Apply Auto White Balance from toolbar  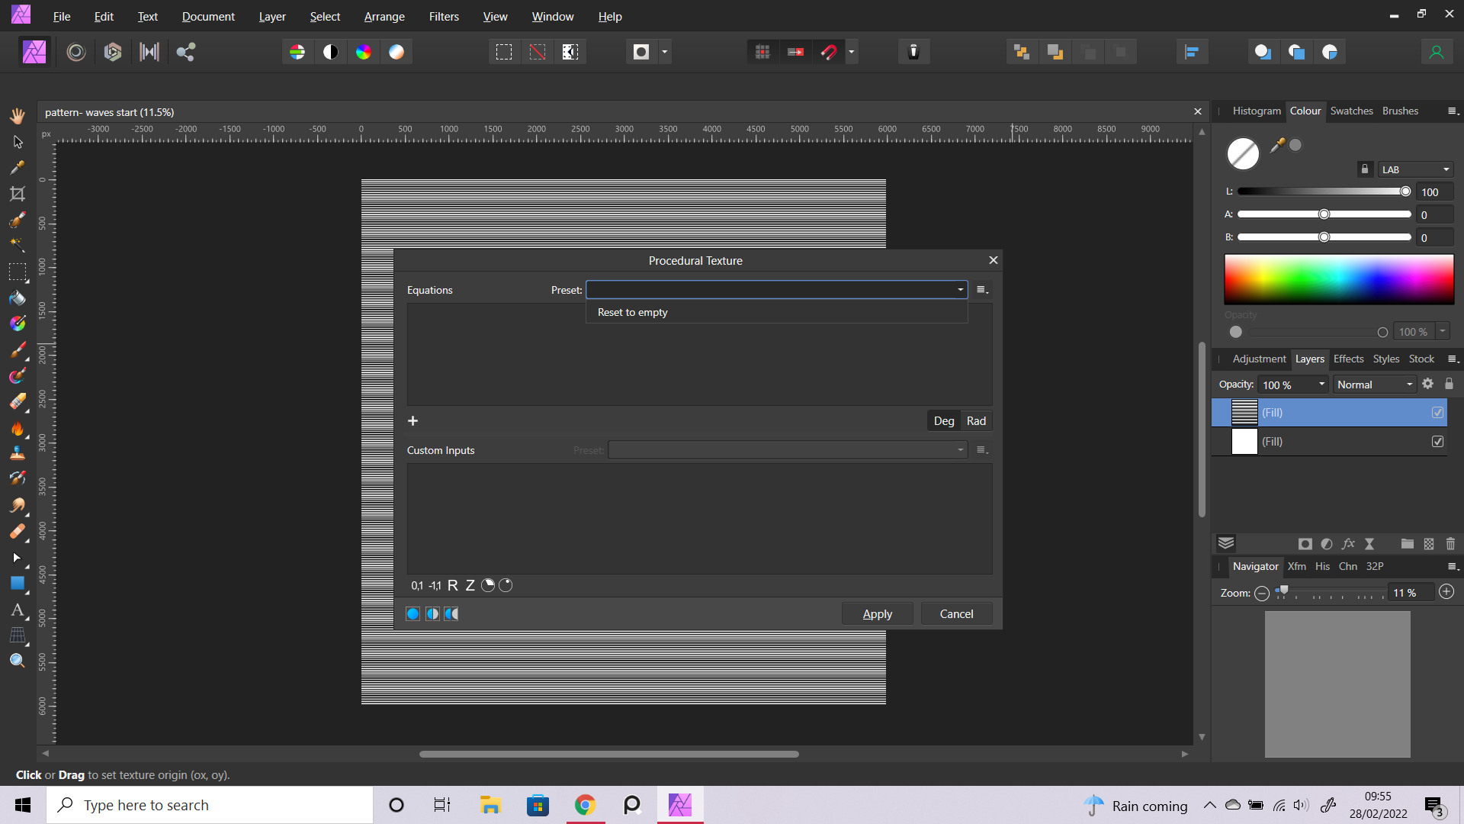point(396,52)
